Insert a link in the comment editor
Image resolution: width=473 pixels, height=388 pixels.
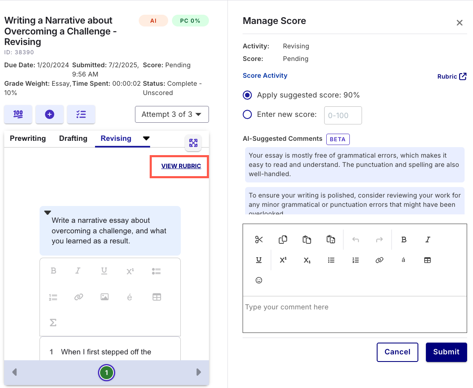click(379, 260)
